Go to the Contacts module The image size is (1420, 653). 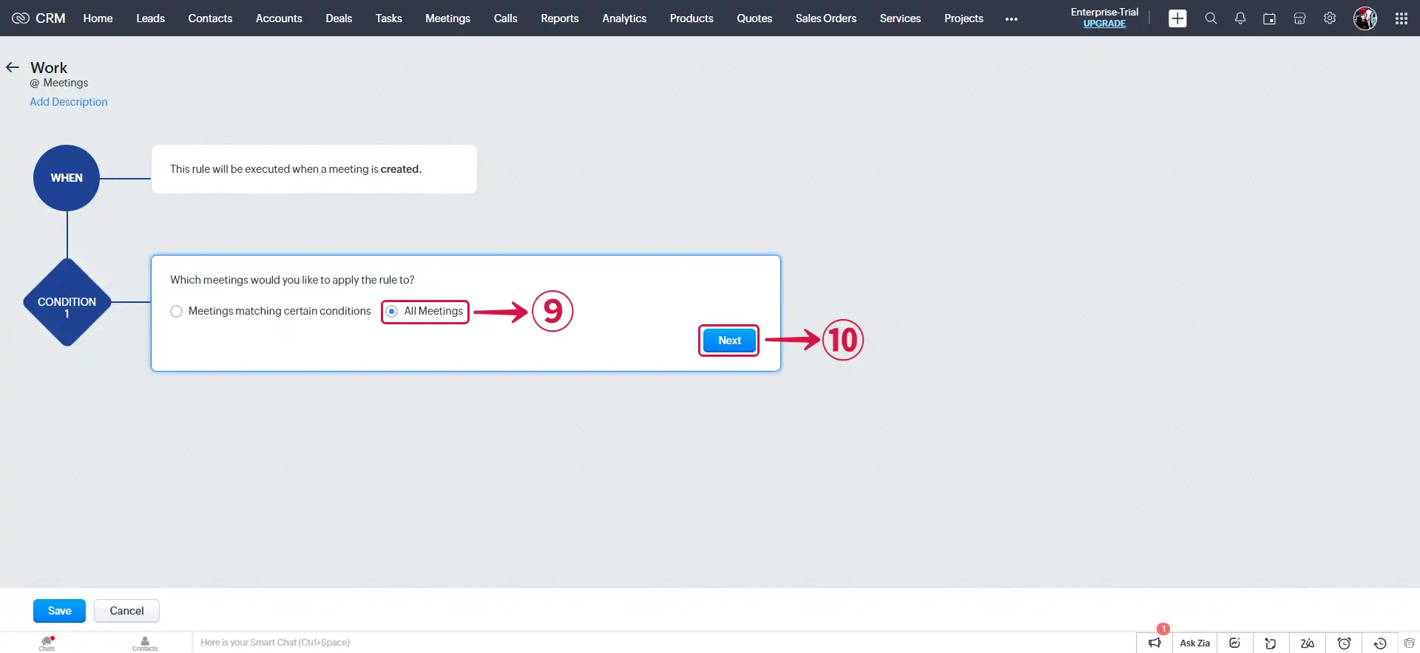210,18
